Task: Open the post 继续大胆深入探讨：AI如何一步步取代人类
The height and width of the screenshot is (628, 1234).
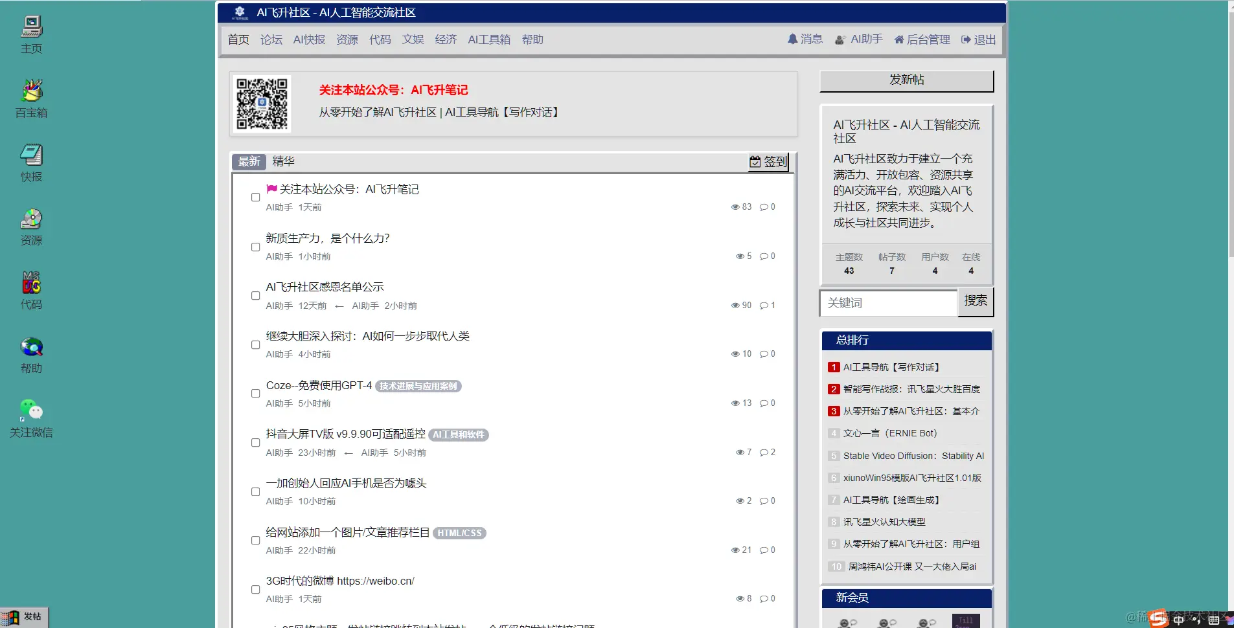Action: click(x=368, y=336)
